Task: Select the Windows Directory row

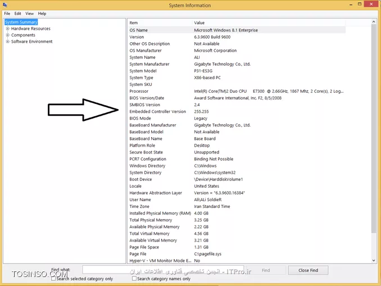Action: click(237, 166)
